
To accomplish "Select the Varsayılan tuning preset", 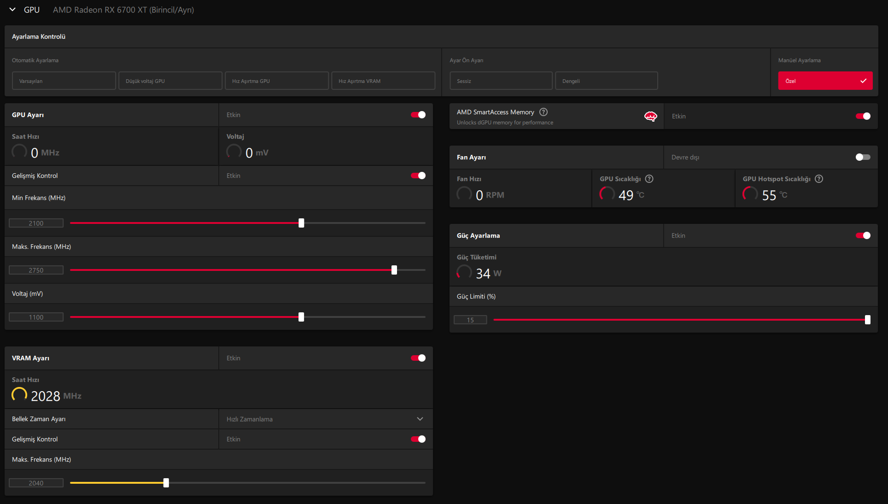I will pyautogui.click(x=64, y=81).
